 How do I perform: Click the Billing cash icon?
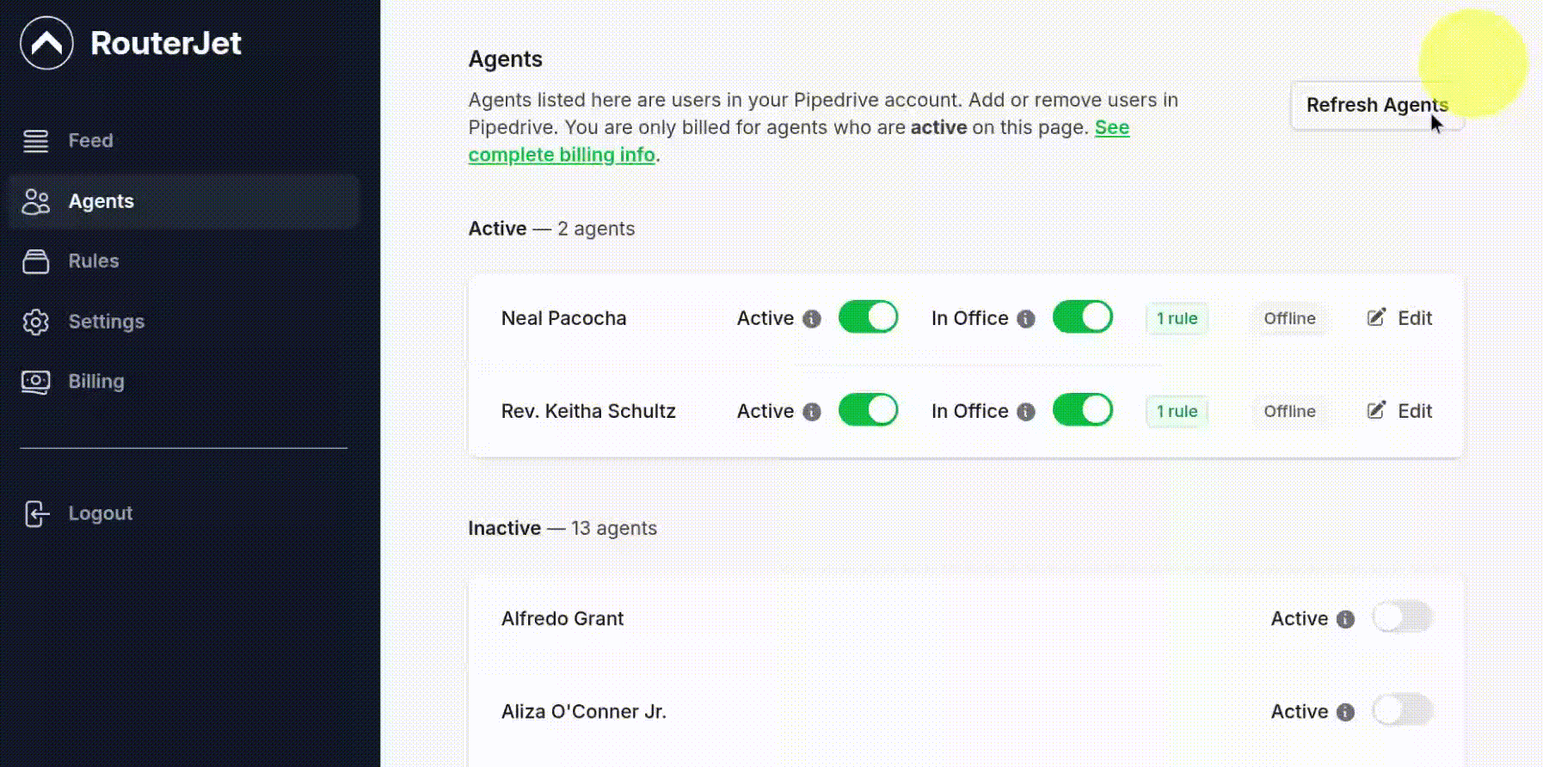point(35,382)
